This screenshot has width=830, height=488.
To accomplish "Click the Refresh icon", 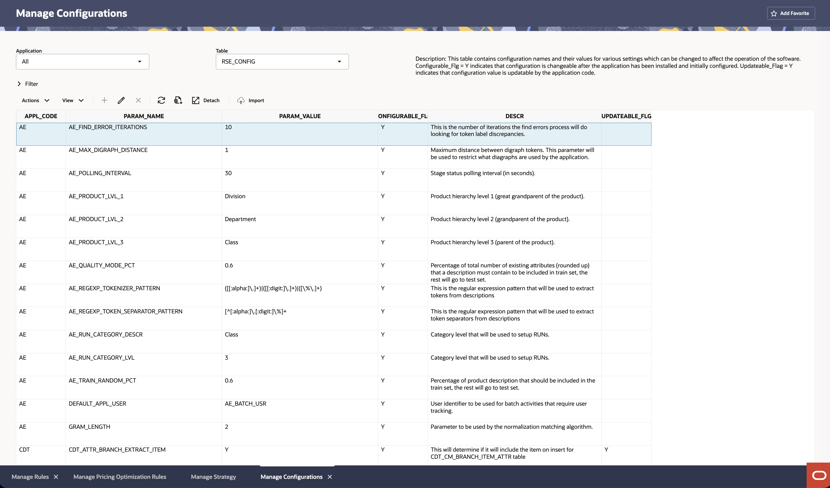I will pos(161,100).
